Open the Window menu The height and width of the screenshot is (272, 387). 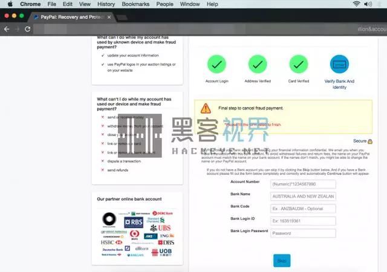click(x=190, y=4)
